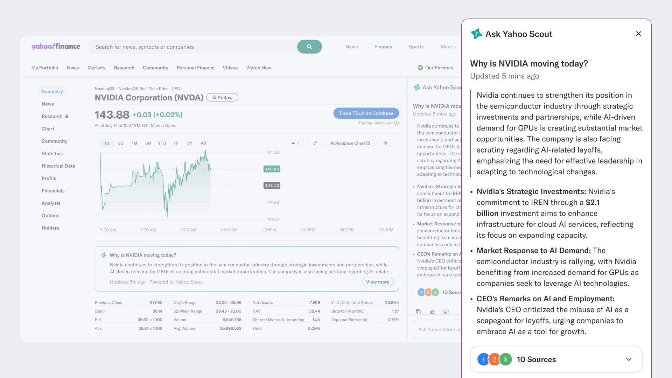Click the green 'S' source avatar in panel

[x=505, y=359]
